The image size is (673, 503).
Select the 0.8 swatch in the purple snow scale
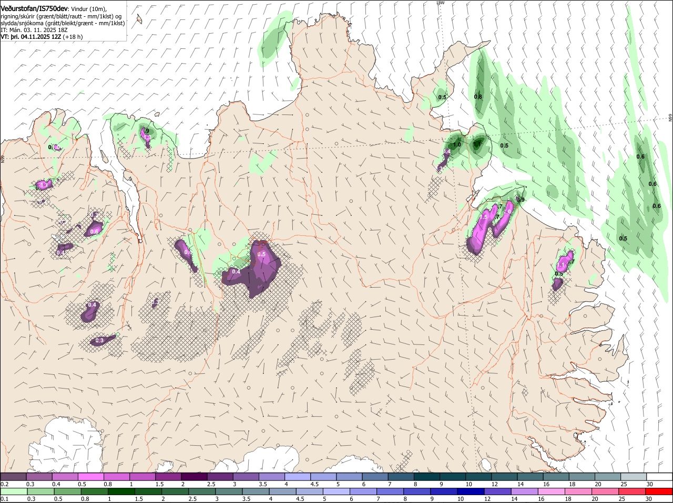click(116, 476)
